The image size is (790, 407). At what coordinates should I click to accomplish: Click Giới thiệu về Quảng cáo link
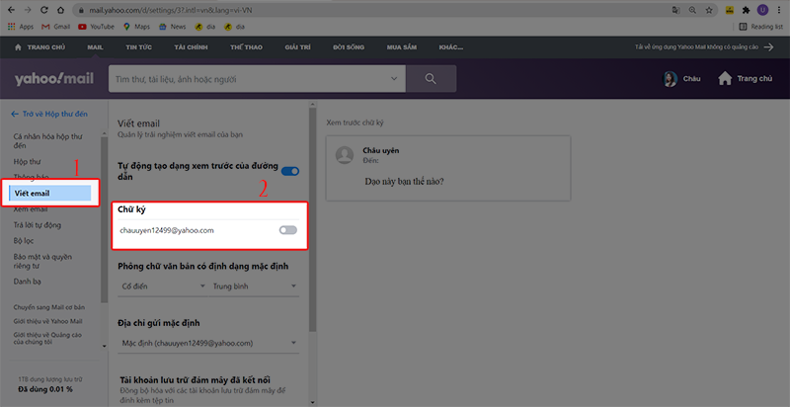pos(47,338)
